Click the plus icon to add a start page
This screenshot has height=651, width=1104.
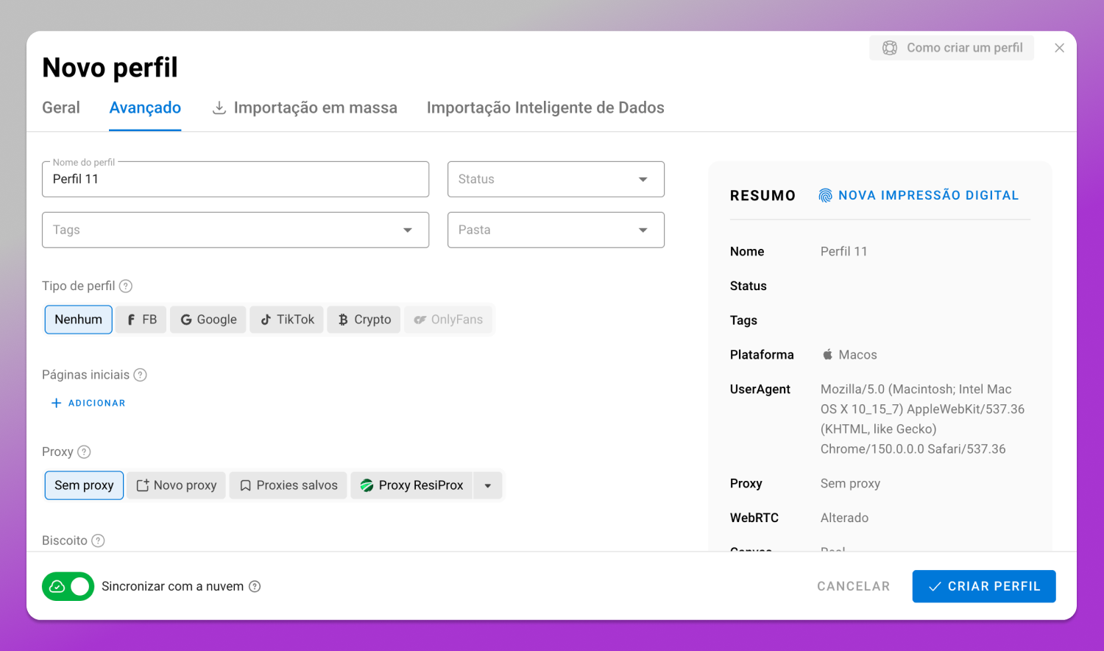(56, 403)
